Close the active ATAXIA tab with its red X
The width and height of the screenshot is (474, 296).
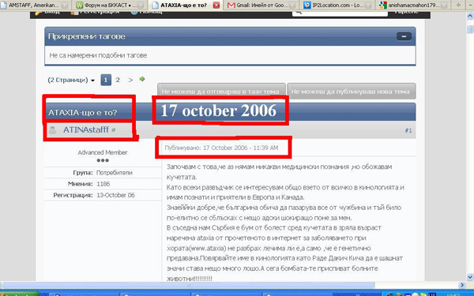pyautogui.click(x=216, y=6)
